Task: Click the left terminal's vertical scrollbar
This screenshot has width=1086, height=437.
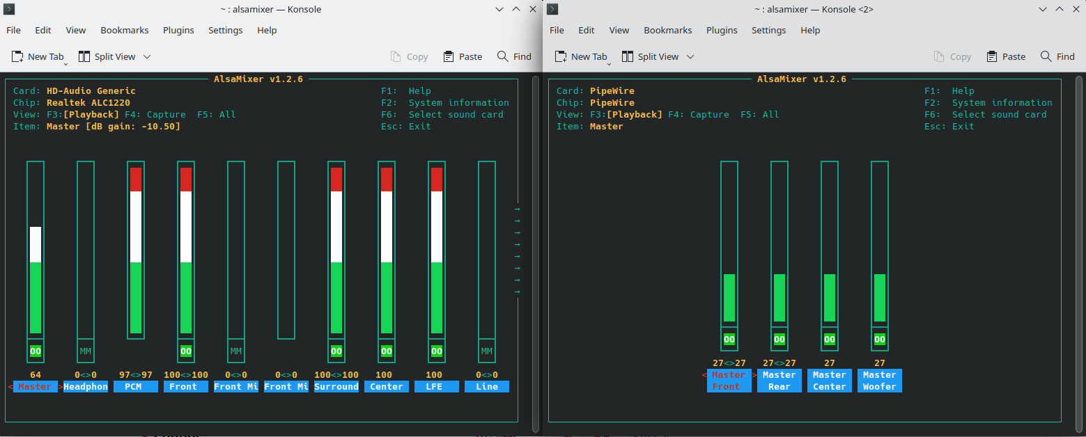Action: 535,251
